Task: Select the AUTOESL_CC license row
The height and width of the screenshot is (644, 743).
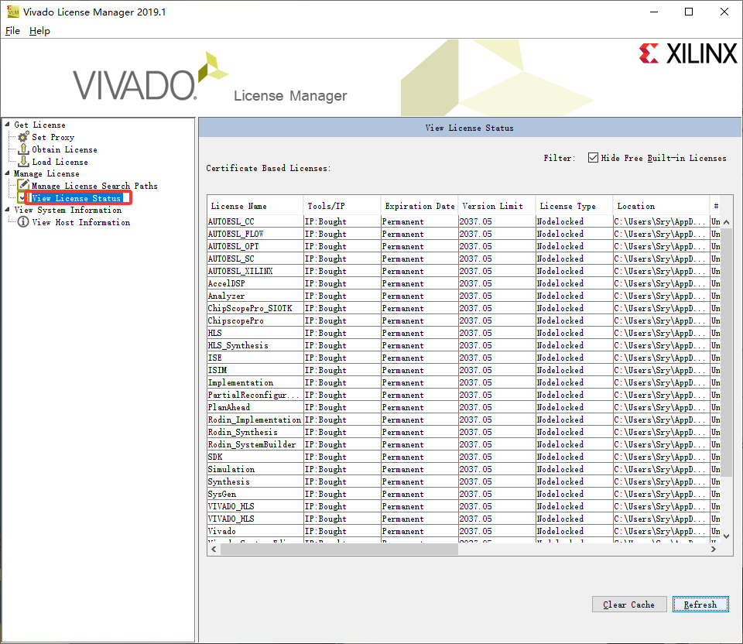Action: [464, 221]
